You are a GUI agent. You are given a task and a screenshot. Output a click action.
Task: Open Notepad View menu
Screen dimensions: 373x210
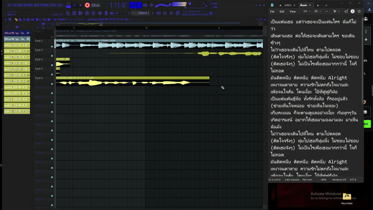pos(293,11)
